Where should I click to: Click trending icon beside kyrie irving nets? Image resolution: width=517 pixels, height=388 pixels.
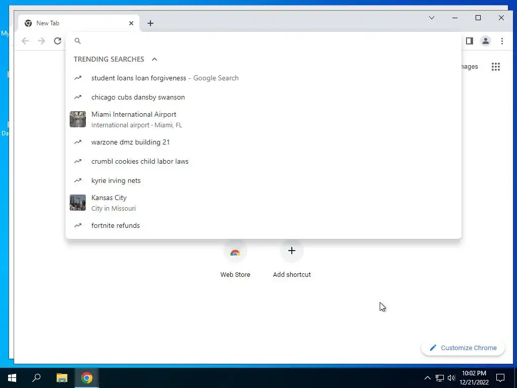click(78, 180)
